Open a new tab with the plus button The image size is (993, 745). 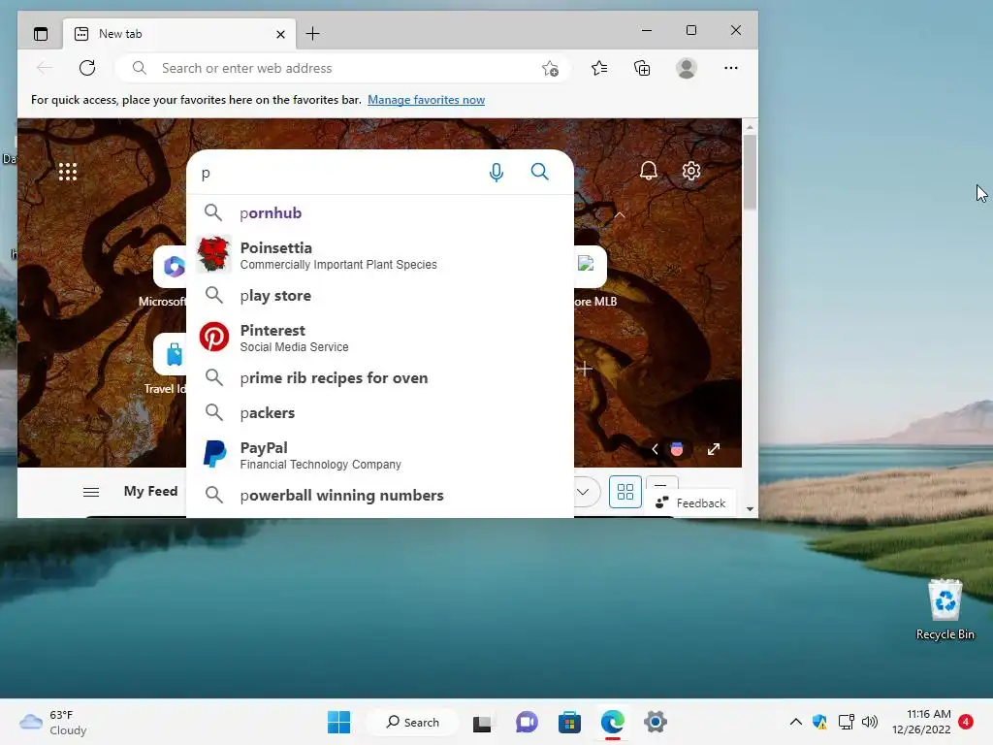313,34
